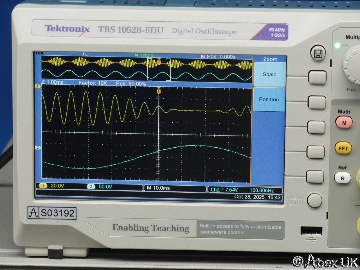This screenshot has width=360, height=270.
Task: Click the channel 2 ground marker
Action: pyautogui.click(x=38, y=148)
